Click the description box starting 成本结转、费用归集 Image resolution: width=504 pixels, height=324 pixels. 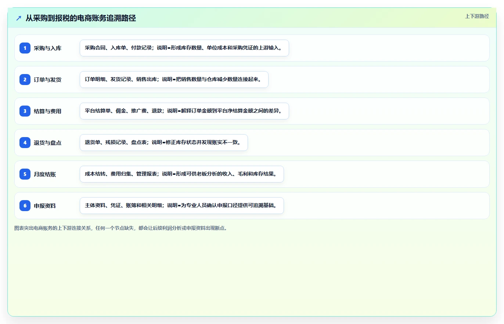(182, 174)
